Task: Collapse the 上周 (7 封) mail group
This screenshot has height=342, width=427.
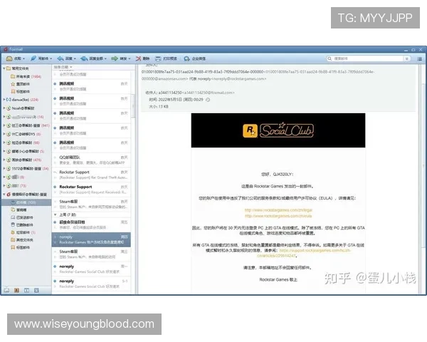Action: (x=55, y=214)
